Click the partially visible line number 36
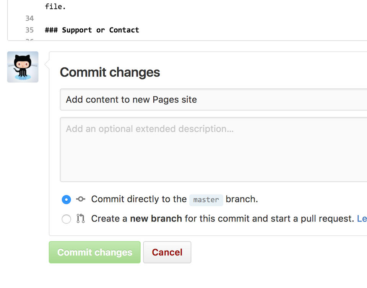This screenshot has height=288, width=367. [29, 39]
